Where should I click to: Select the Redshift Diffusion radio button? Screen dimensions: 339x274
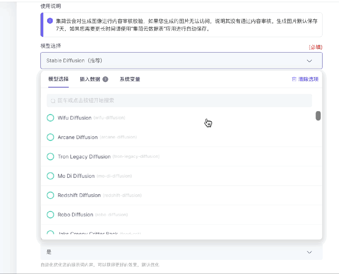(50, 195)
